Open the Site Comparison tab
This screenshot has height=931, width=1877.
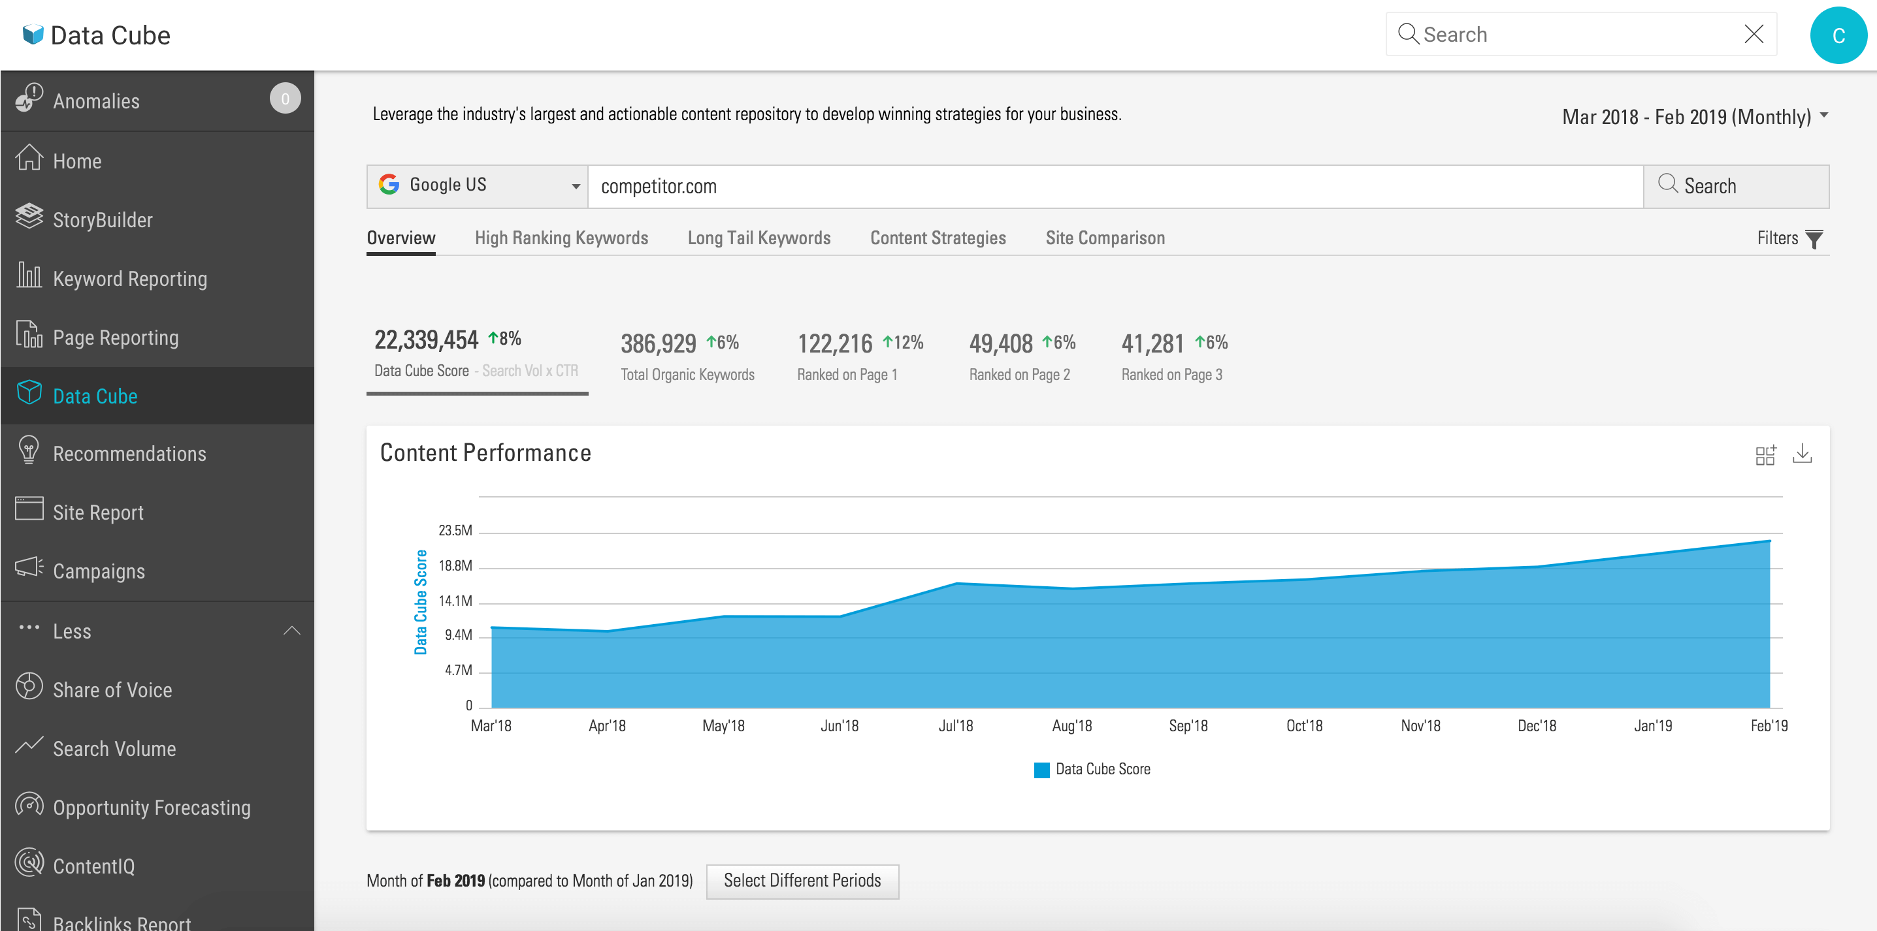click(x=1105, y=238)
